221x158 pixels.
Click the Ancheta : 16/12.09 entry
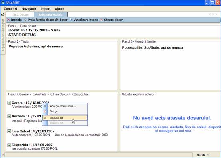coord(27,116)
